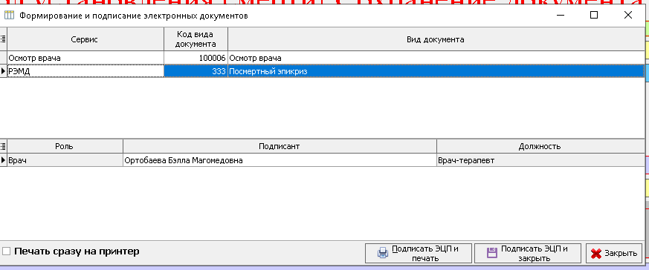
Task: Sort by Сервис column header
Action: coord(85,39)
